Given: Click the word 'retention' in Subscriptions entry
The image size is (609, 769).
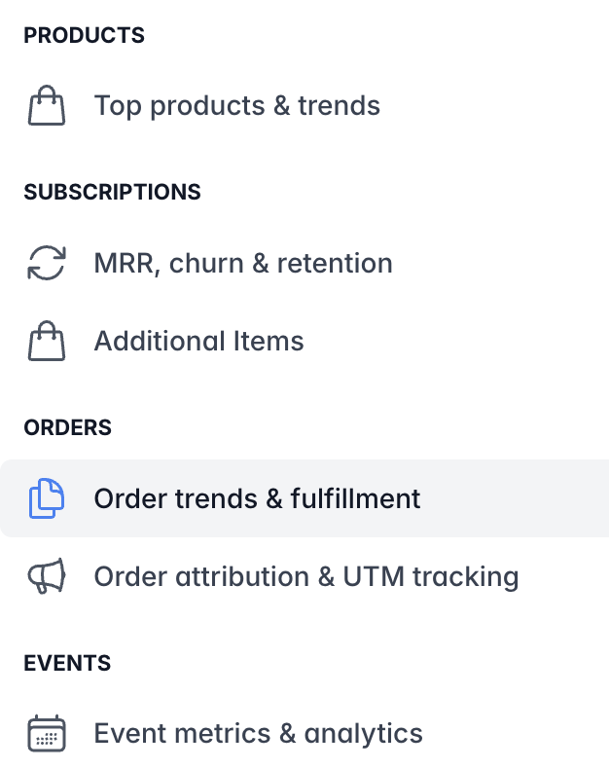Looking at the screenshot, I should point(335,263).
